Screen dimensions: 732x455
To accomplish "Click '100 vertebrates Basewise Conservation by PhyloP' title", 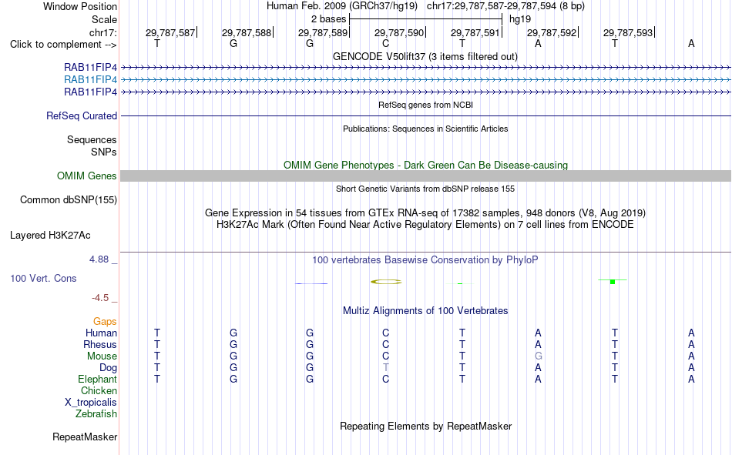I will tap(425, 260).
